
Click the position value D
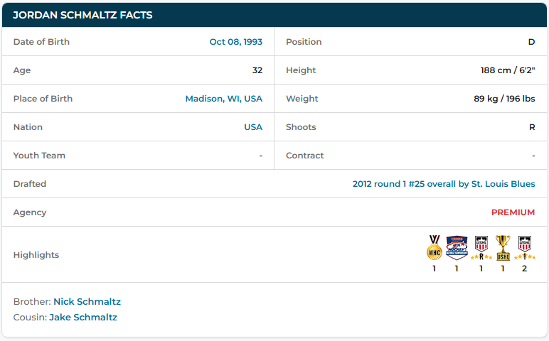(x=531, y=42)
